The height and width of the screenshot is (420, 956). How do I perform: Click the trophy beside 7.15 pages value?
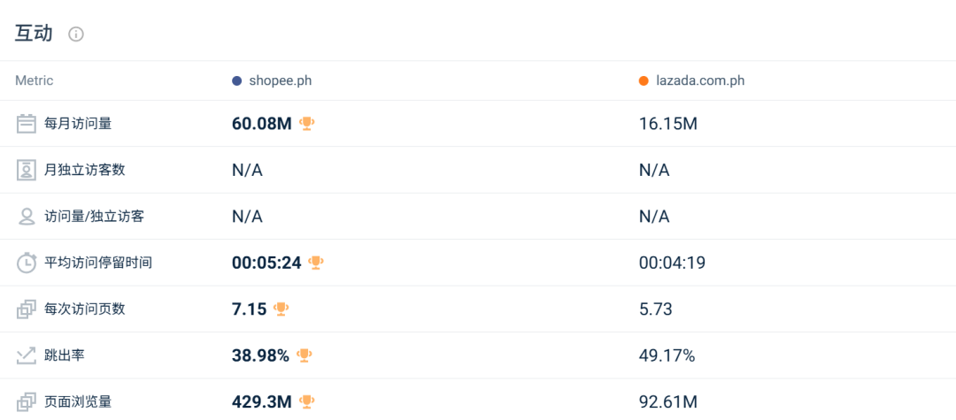(281, 309)
